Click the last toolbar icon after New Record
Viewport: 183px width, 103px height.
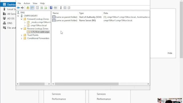pos(69,8)
